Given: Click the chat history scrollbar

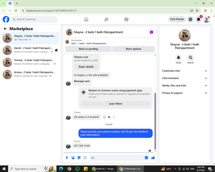Looking at the screenshot, I should point(155,121).
